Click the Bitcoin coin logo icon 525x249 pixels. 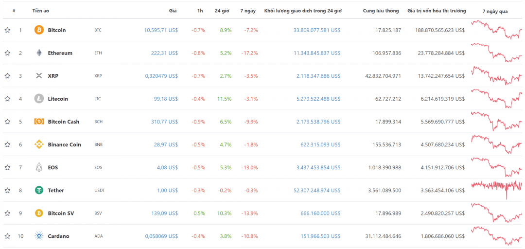[x=39, y=30]
